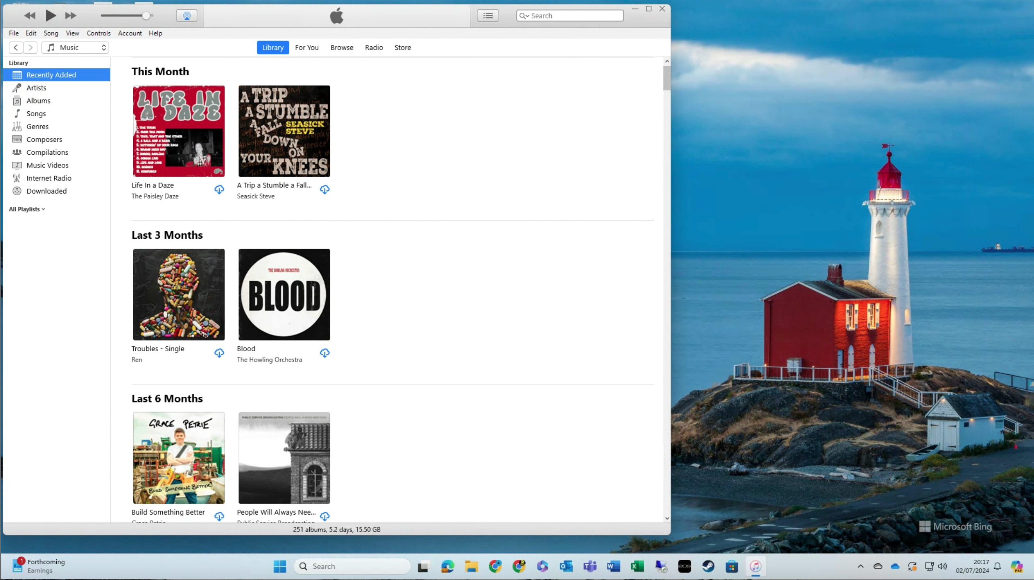This screenshot has height=580, width=1034.
Task: Download Troubles - Single from cloud
Action: pyautogui.click(x=219, y=353)
